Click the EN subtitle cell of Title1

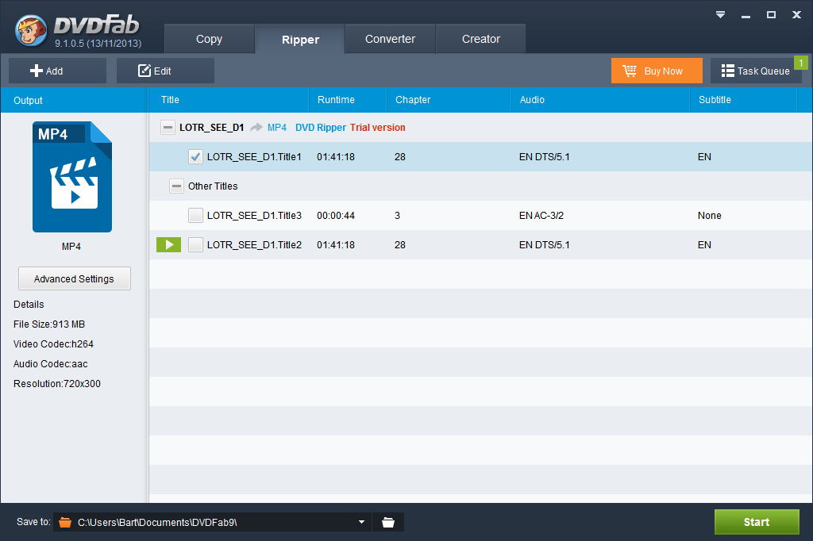click(704, 157)
